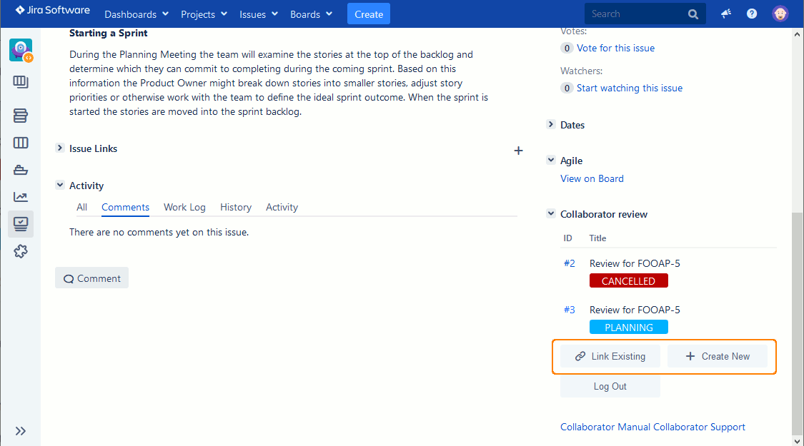Open the Reports chart icon in sidebar
Screen dimensions: 804x446
(21, 197)
